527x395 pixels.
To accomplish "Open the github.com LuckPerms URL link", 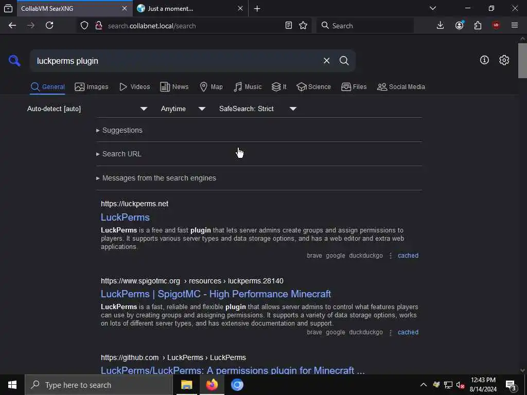I will point(173,358).
